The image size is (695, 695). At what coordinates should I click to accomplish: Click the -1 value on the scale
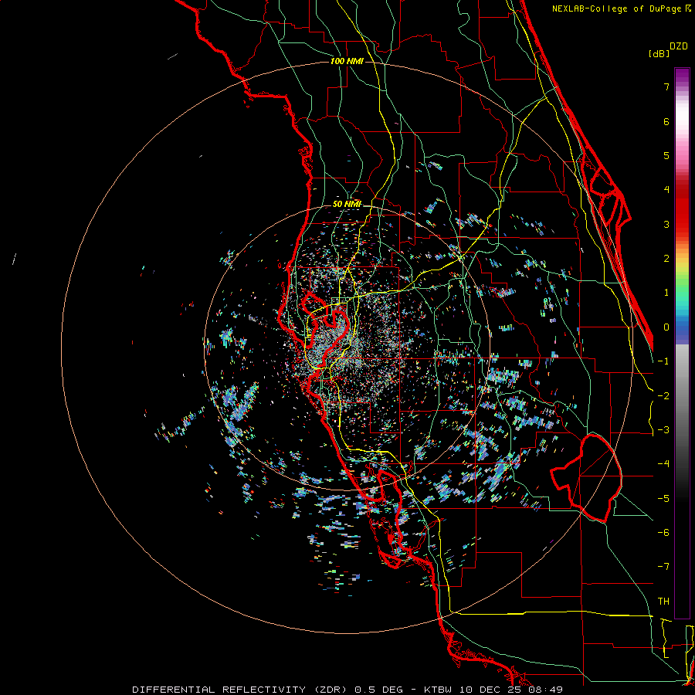(x=663, y=361)
